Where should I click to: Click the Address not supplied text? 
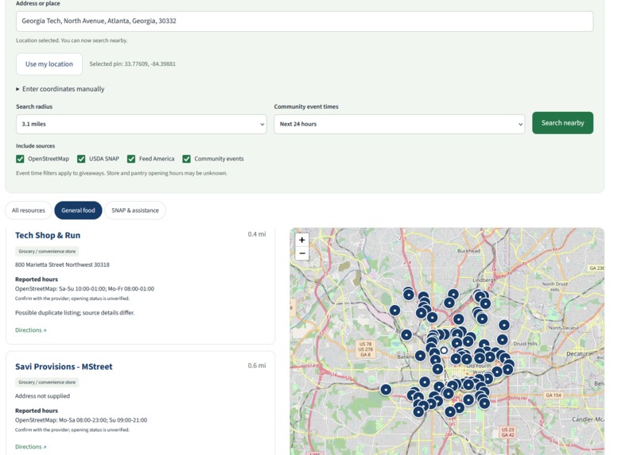point(43,396)
